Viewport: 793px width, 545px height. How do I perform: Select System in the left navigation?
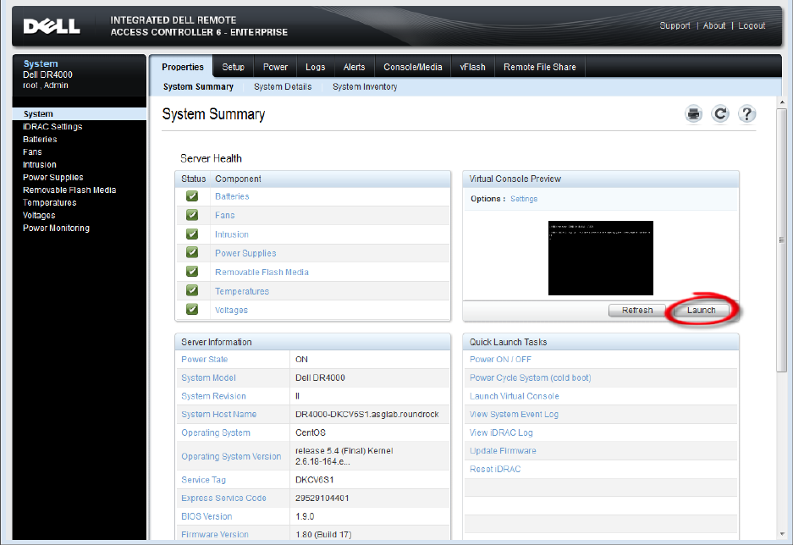pos(80,113)
